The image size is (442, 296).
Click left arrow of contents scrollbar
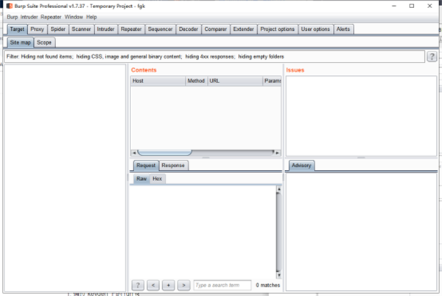point(134,152)
